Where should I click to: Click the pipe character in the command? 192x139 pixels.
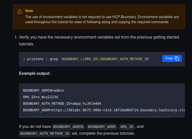click(x=47, y=59)
